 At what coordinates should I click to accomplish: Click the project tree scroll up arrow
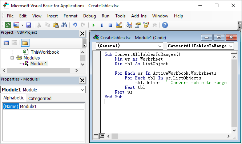tap(82, 52)
